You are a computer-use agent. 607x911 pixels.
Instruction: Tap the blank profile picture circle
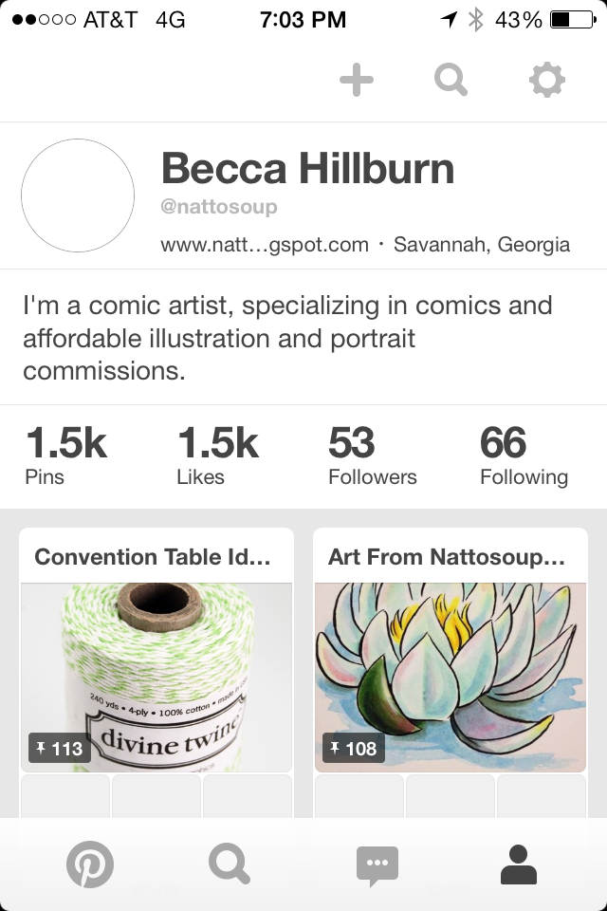[x=78, y=195]
